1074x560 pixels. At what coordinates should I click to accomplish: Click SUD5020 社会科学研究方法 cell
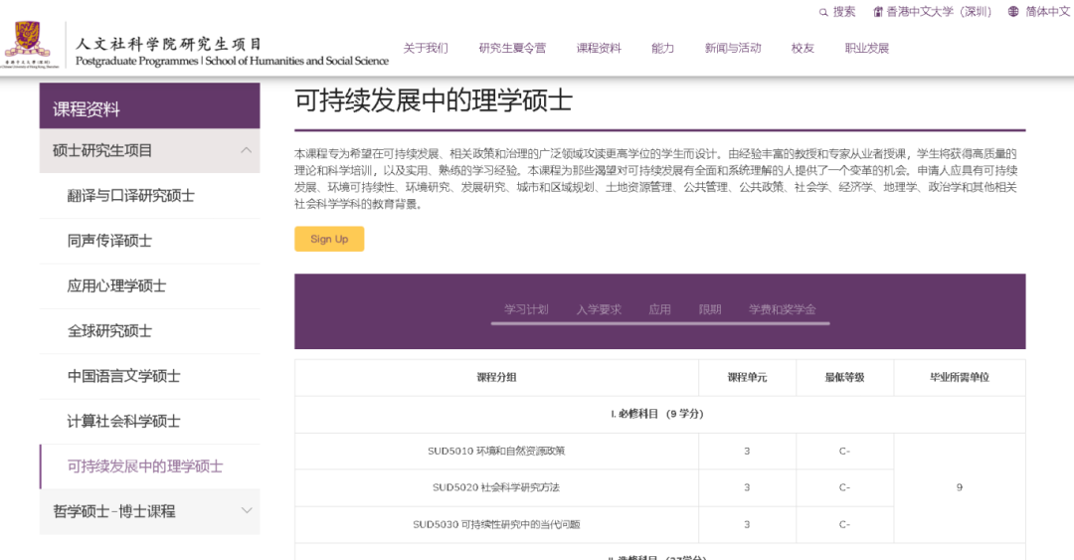(496, 487)
